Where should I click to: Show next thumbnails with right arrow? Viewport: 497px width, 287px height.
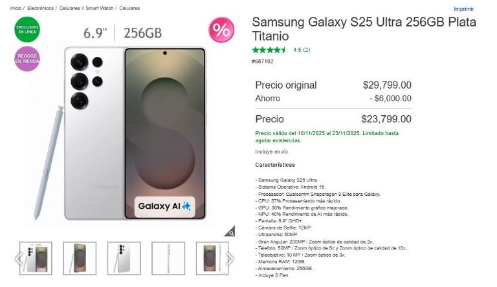[x=230, y=259]
